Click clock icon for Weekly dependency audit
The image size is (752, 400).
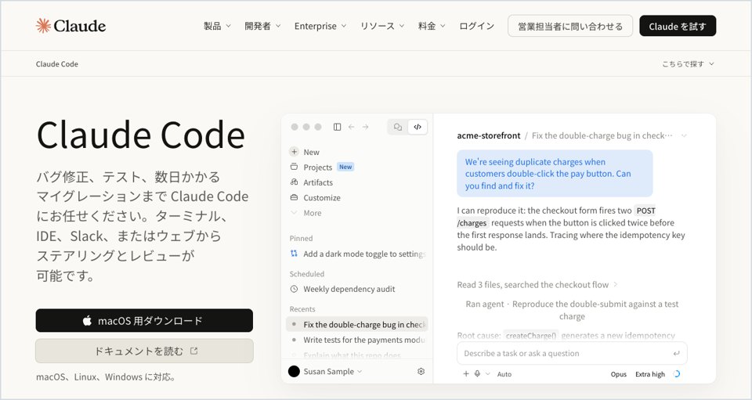pyautogui.click(x=294, y=289)
